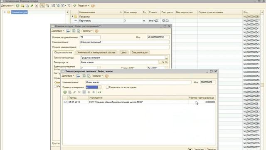Click the Номенклатурный номер input field
This screenshot has width=266, height=150.
tap(90, 37)
